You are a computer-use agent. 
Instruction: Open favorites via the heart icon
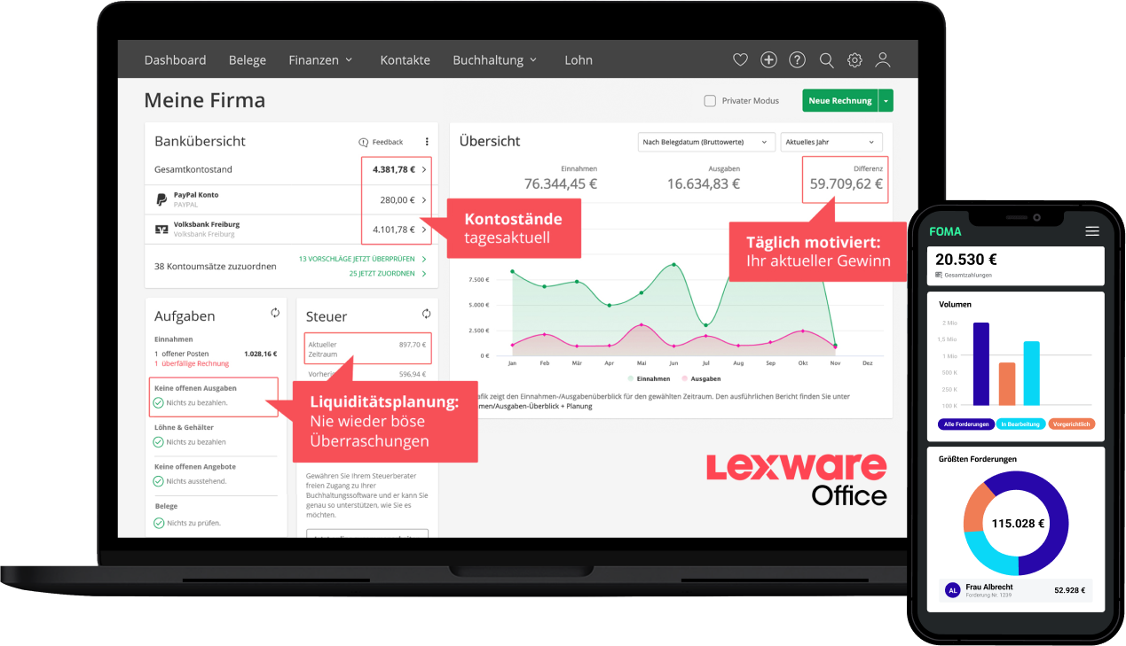(x=740, y=60)
